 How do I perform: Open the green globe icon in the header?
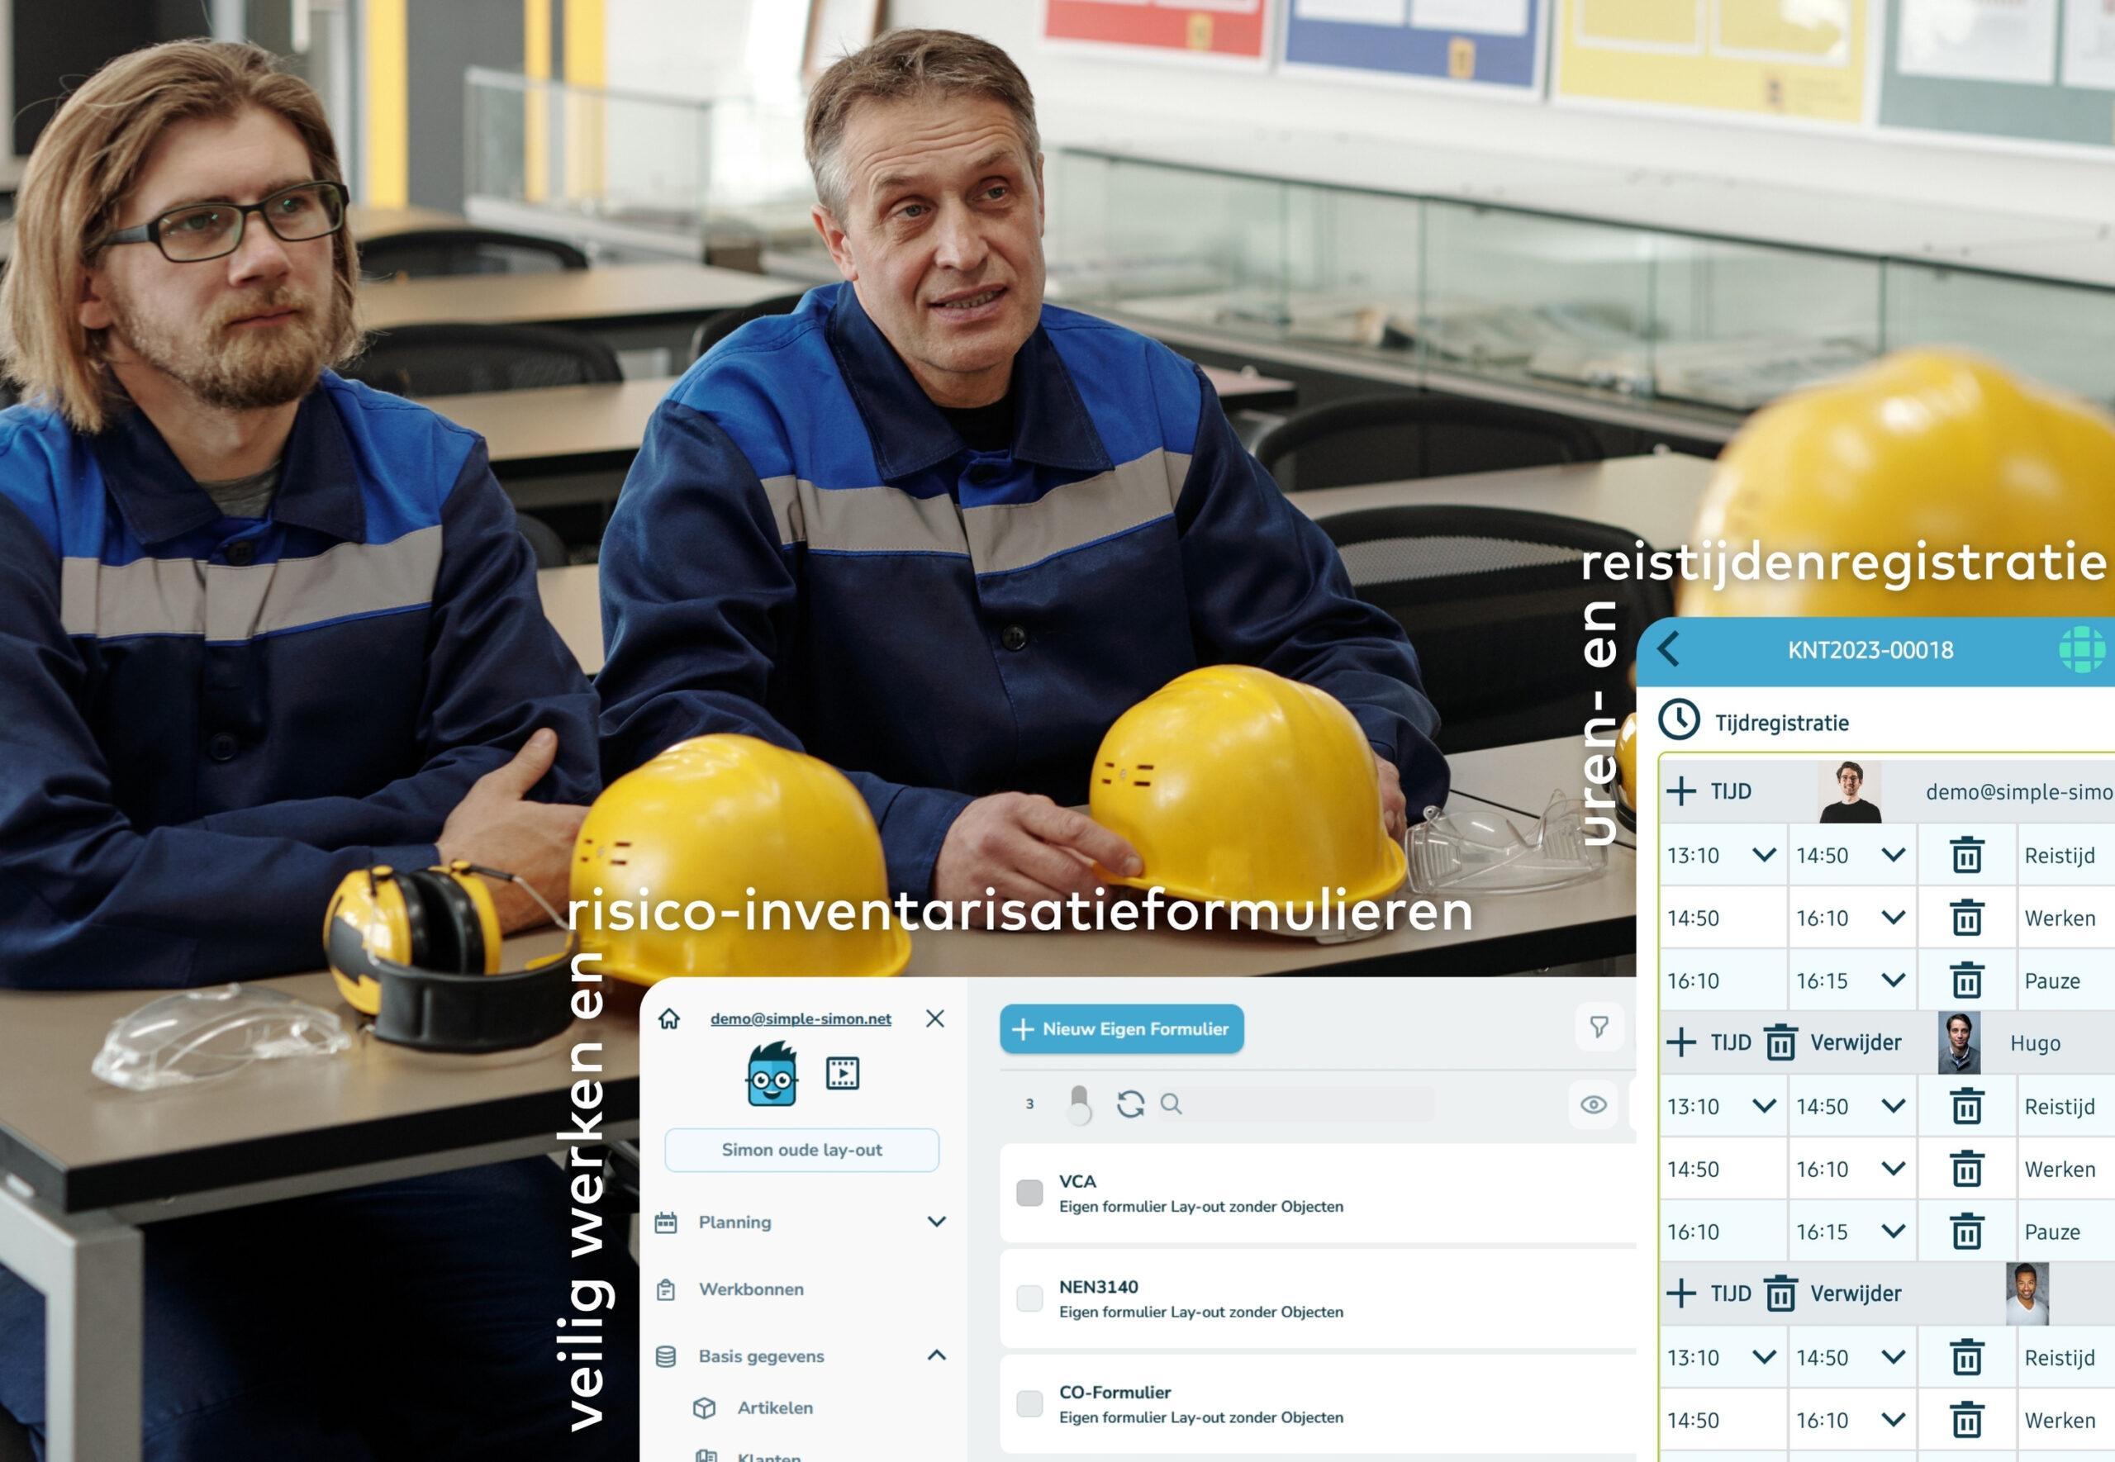2082,649
